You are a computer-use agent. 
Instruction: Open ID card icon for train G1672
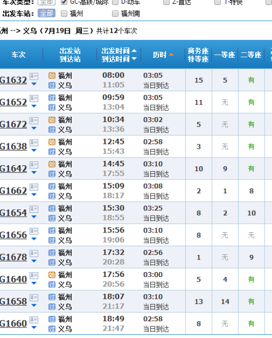pyautogui.click(x=34, y=120)
